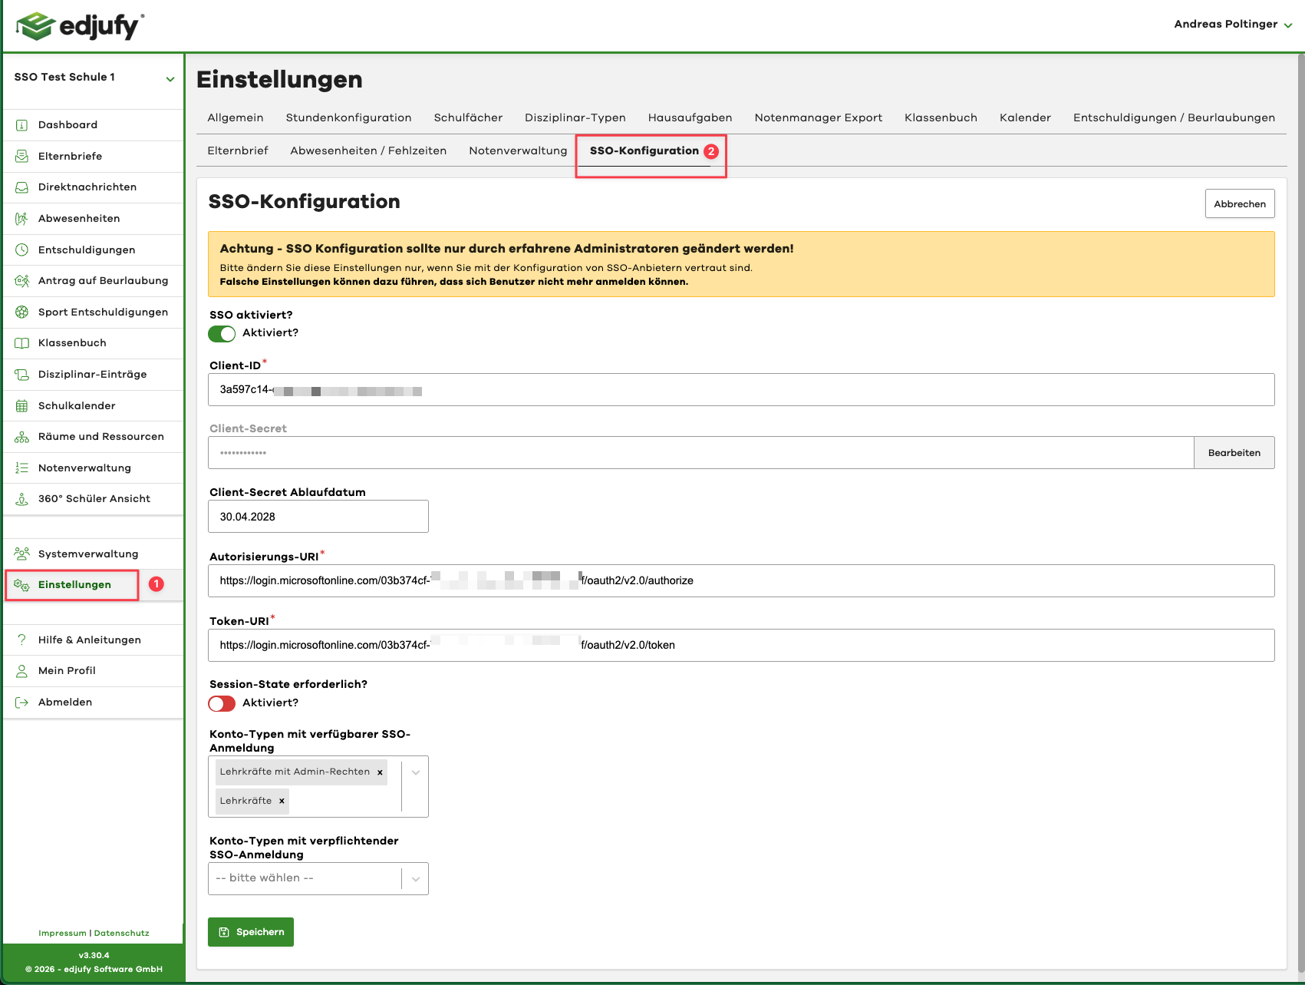
Task: Select the Elternbriefe envelope icon
Action: [22, 156]
